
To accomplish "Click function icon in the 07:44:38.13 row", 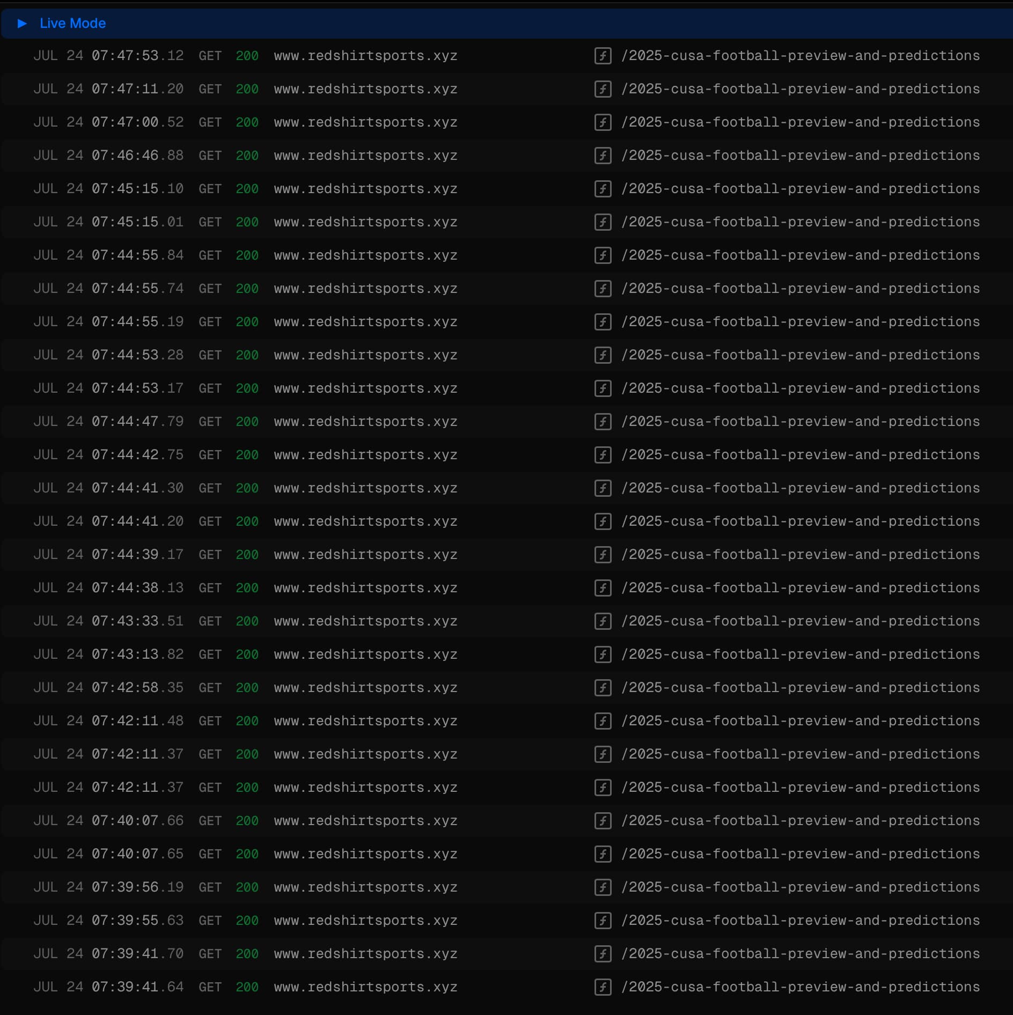I will [x=603, y=588].
